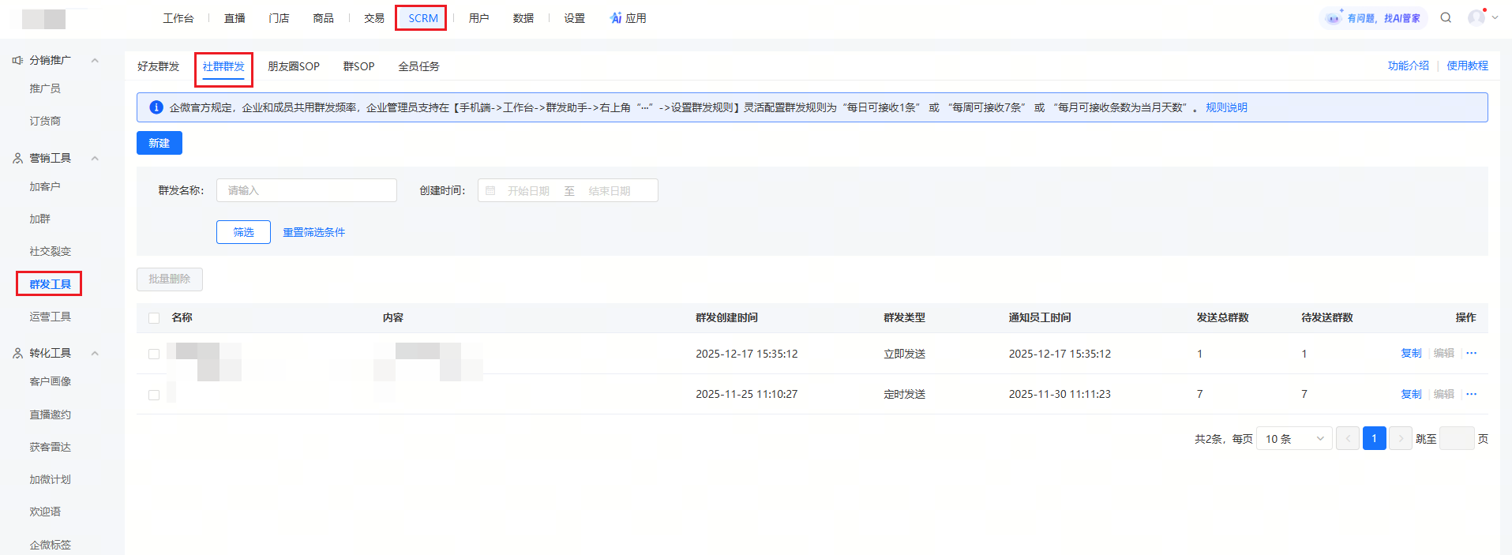Click the search magnifier icon in header
Screen dimensions: 1512x555
point(1446,17)
